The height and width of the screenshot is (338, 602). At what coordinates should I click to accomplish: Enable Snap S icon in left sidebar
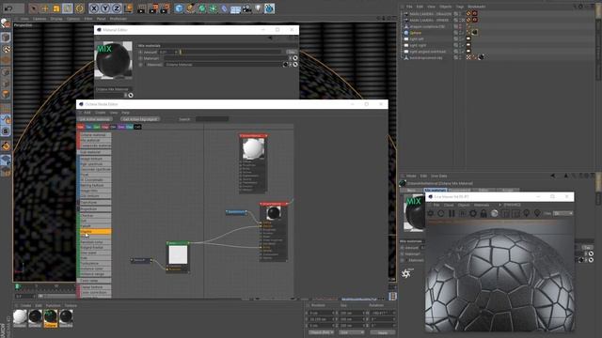tap(6, 131)
